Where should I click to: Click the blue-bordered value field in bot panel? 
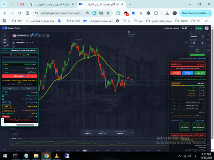coord(6,103)
